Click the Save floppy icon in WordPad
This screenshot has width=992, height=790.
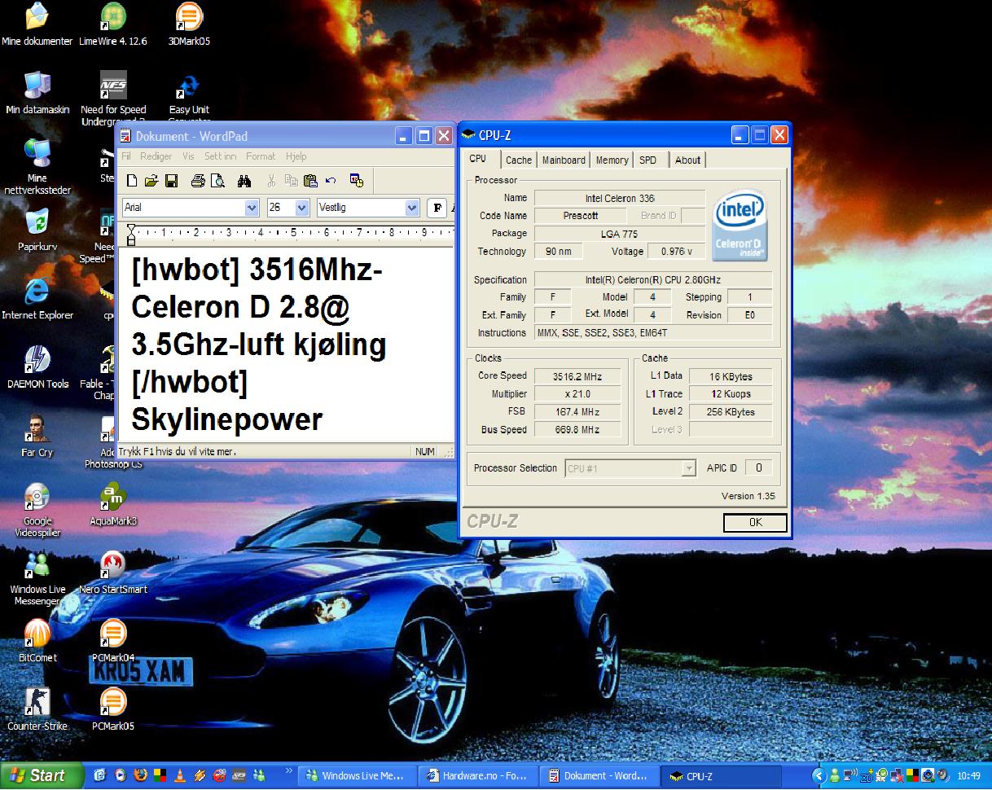point(171,181)
